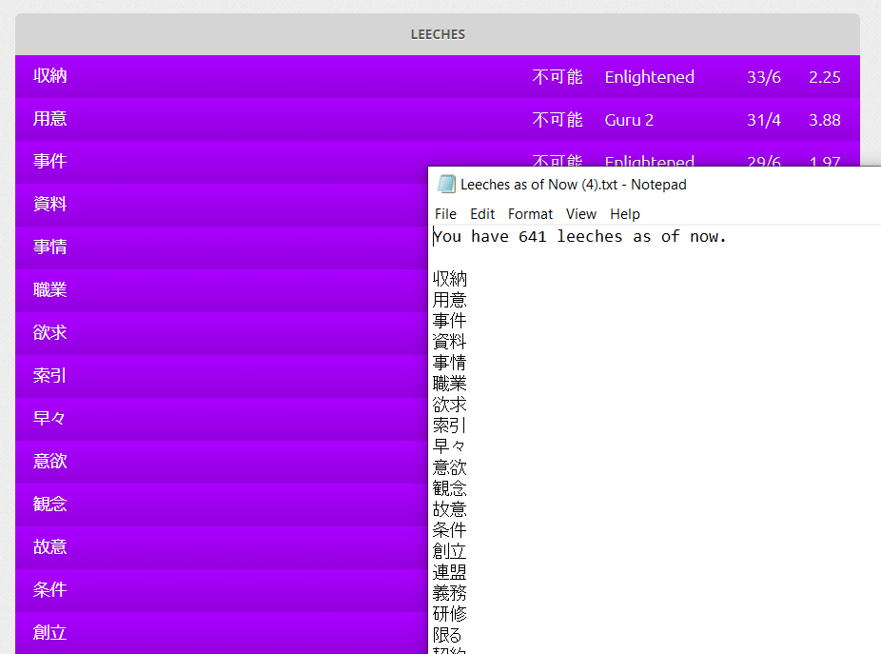Click 意欲 line in Notepad text
This screenshot has width=881, height=654.
click(449, 467)
